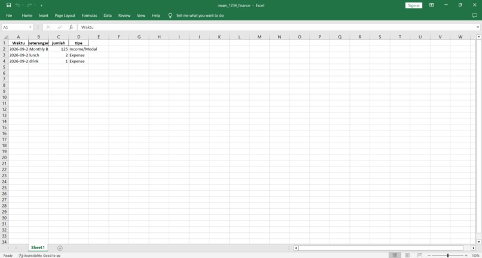Image resolution: width=482 pixels, height=258 pixels.
Task: Click the Tell me lightbulb icon
Action: tap(170, 16)
